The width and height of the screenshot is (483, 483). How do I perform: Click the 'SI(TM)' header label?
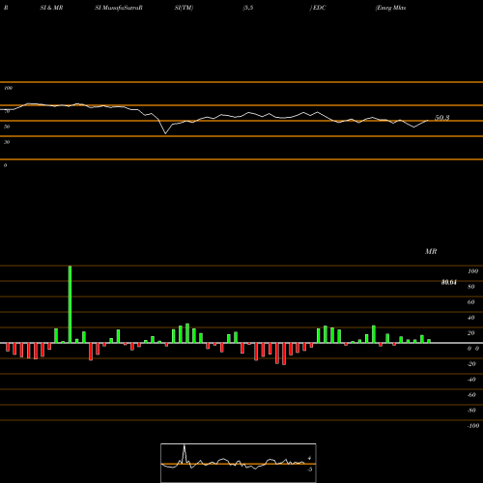(184, 8)
